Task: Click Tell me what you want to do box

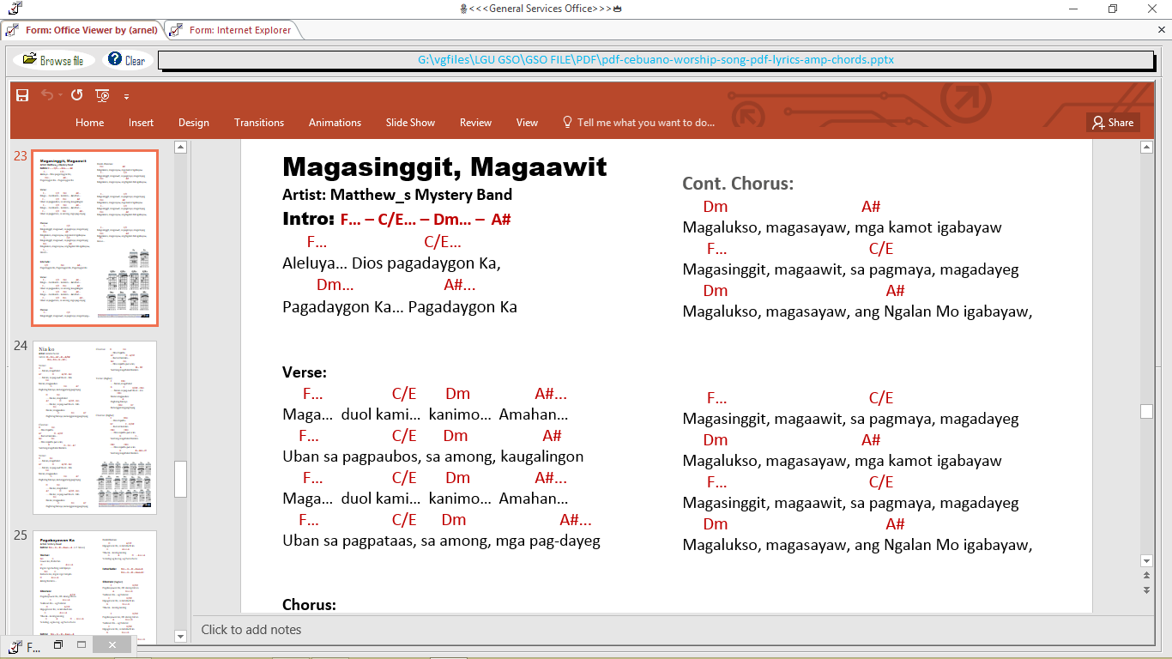Action: pyautogui.click(x=638, y=123)
